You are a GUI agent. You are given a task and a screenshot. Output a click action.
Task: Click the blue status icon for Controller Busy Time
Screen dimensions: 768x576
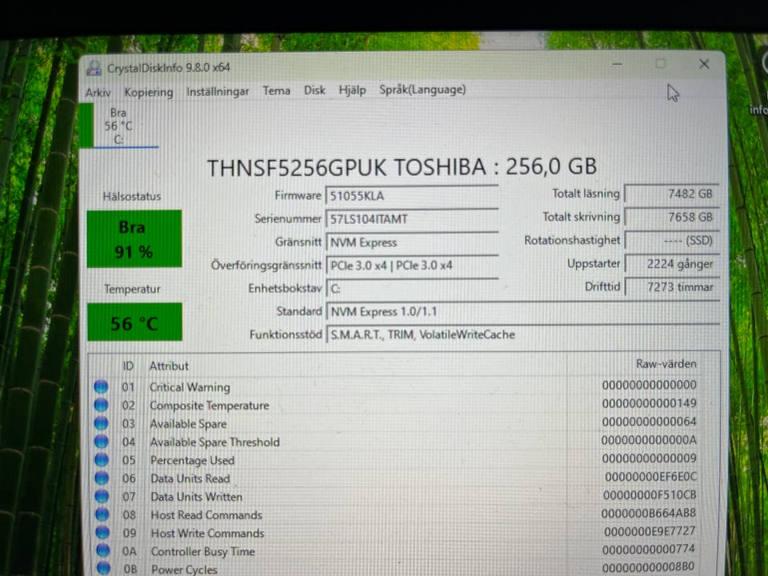pyautogui.click(x=103, y=550)
